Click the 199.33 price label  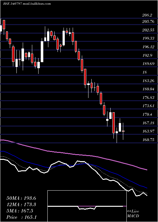pyautogui.click(x=148, y=38)
